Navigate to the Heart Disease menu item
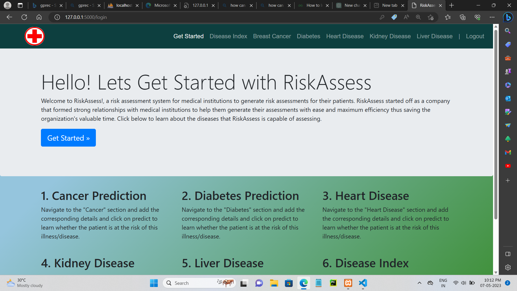517x291 pixels. [345, 36]
